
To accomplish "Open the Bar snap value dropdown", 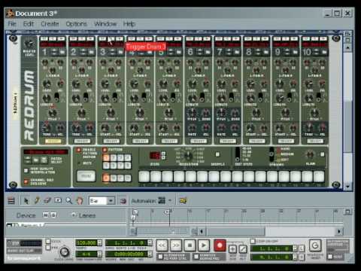I will pyautogui.click(x=111, y=201).
